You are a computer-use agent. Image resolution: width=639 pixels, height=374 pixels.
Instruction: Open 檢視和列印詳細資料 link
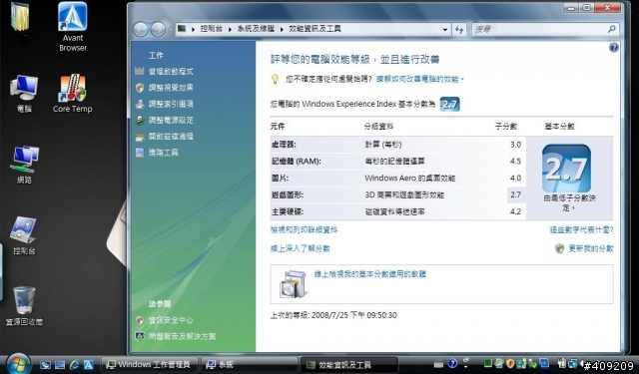point(304,230)
